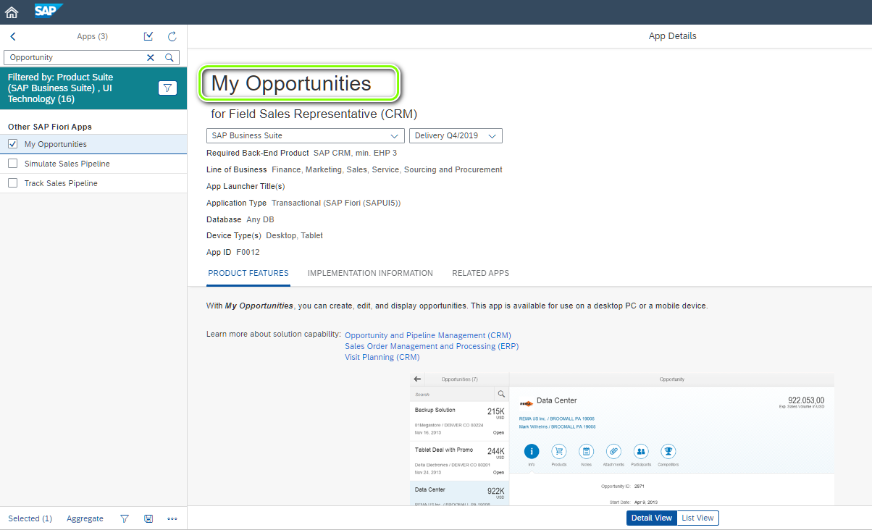
Task: Open Opportunity and Pipeline Management link
Action: pos(428,335)
